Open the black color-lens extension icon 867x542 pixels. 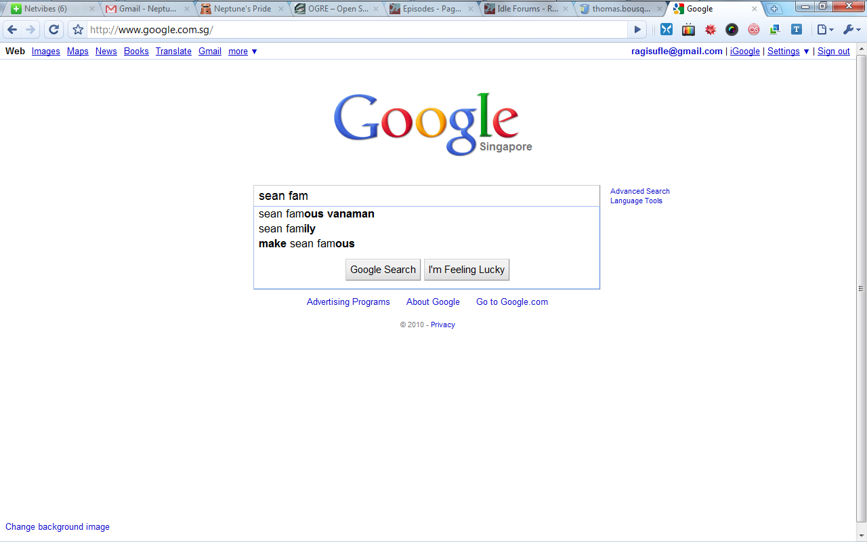732,30
